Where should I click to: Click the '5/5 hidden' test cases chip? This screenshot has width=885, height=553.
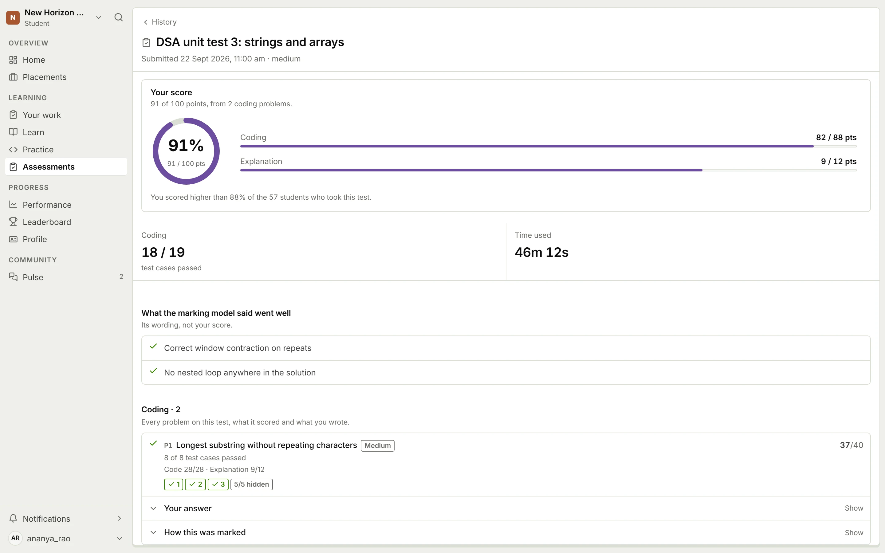252,484
